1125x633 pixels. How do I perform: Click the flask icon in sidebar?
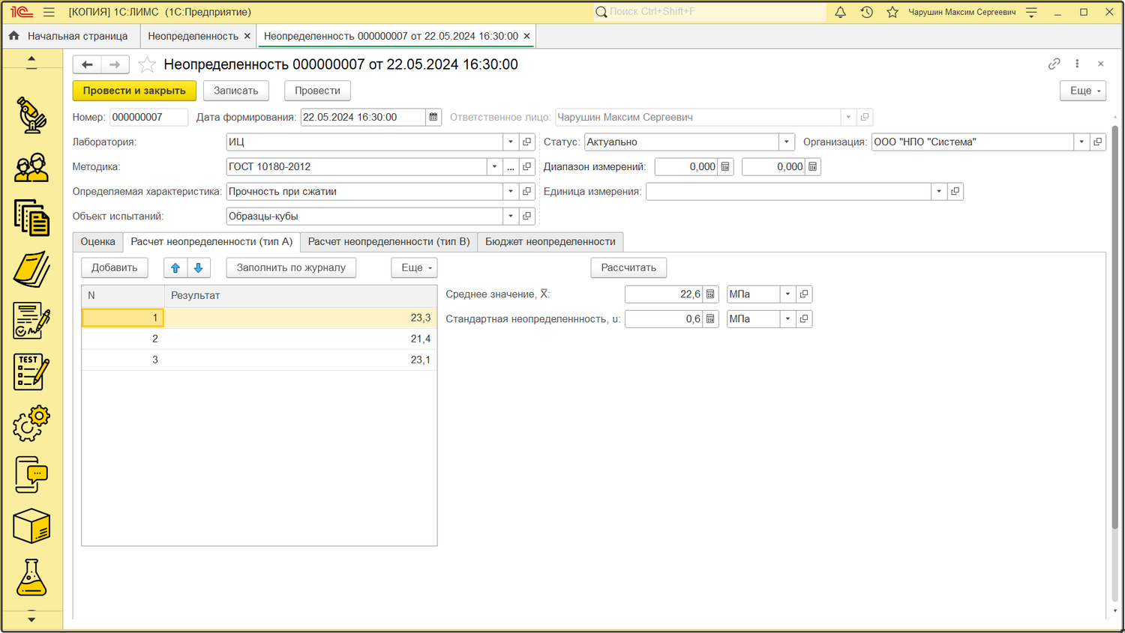coord(31,578)
